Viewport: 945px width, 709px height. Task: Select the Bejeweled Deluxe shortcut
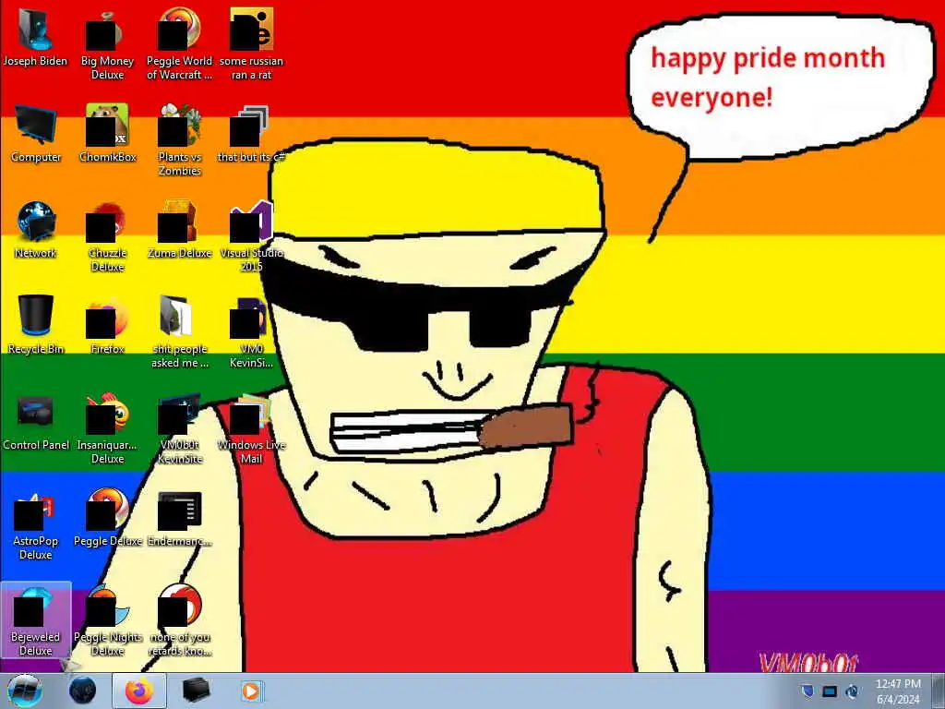pos(36,619)
